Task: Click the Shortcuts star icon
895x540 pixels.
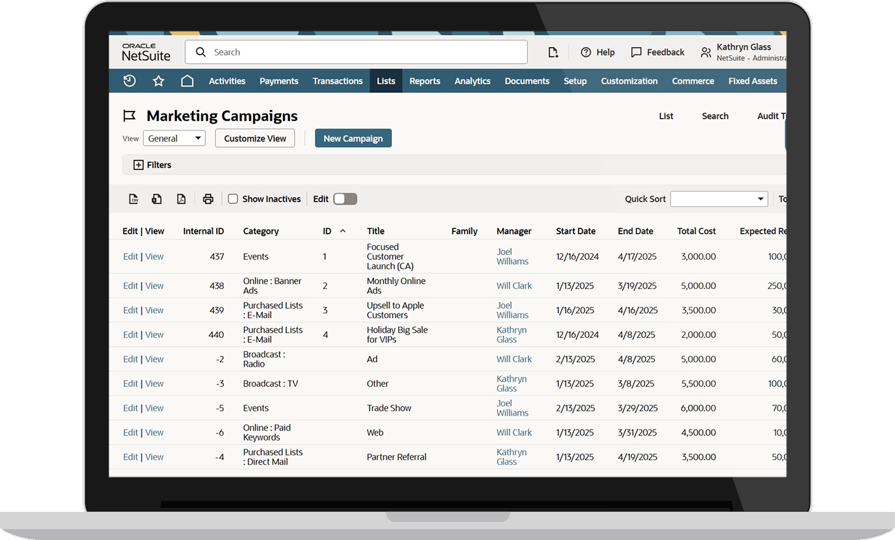Action: tap(158, 81)
